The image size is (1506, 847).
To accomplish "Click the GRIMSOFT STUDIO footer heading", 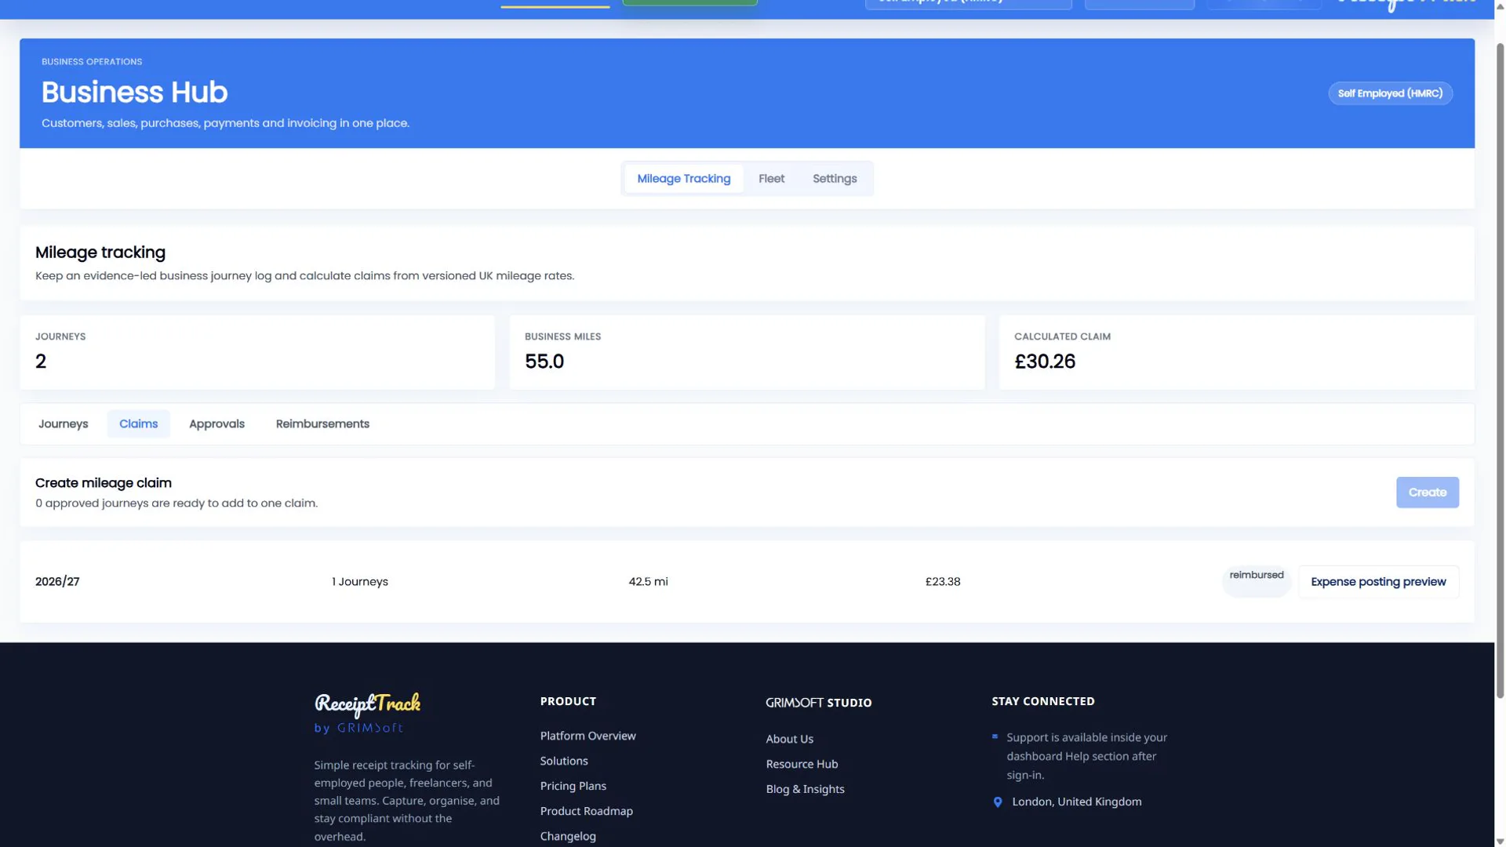I will (818, 703).
